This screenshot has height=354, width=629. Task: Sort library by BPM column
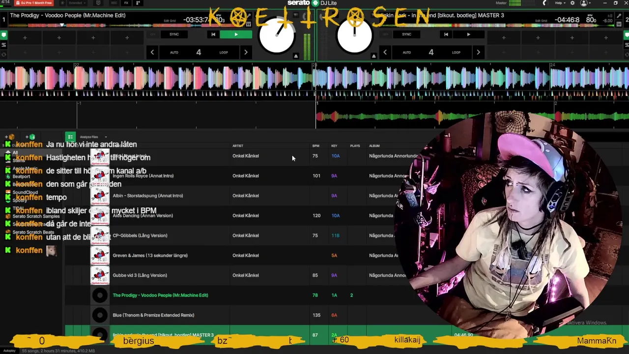(x=316, y=146)
